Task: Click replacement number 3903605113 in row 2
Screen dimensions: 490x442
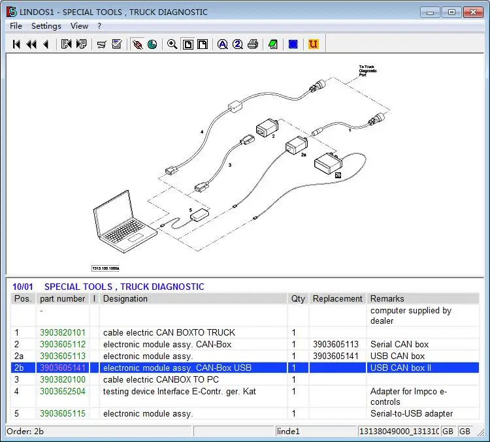Action: click(336, 344)
